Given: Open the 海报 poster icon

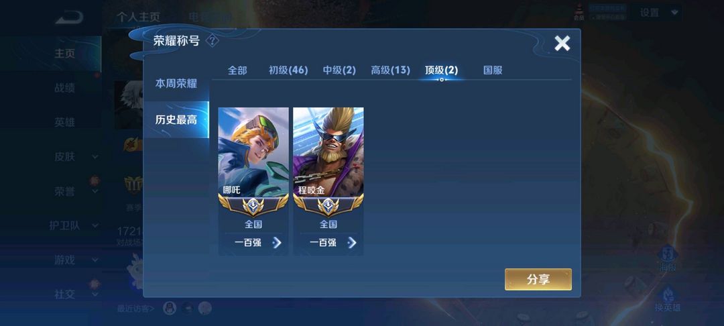Looking at the screenshot, I should coord(668,258).
